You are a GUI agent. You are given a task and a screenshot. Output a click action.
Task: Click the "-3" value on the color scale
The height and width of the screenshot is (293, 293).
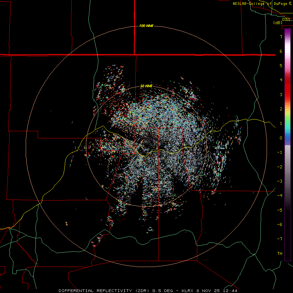280,181
